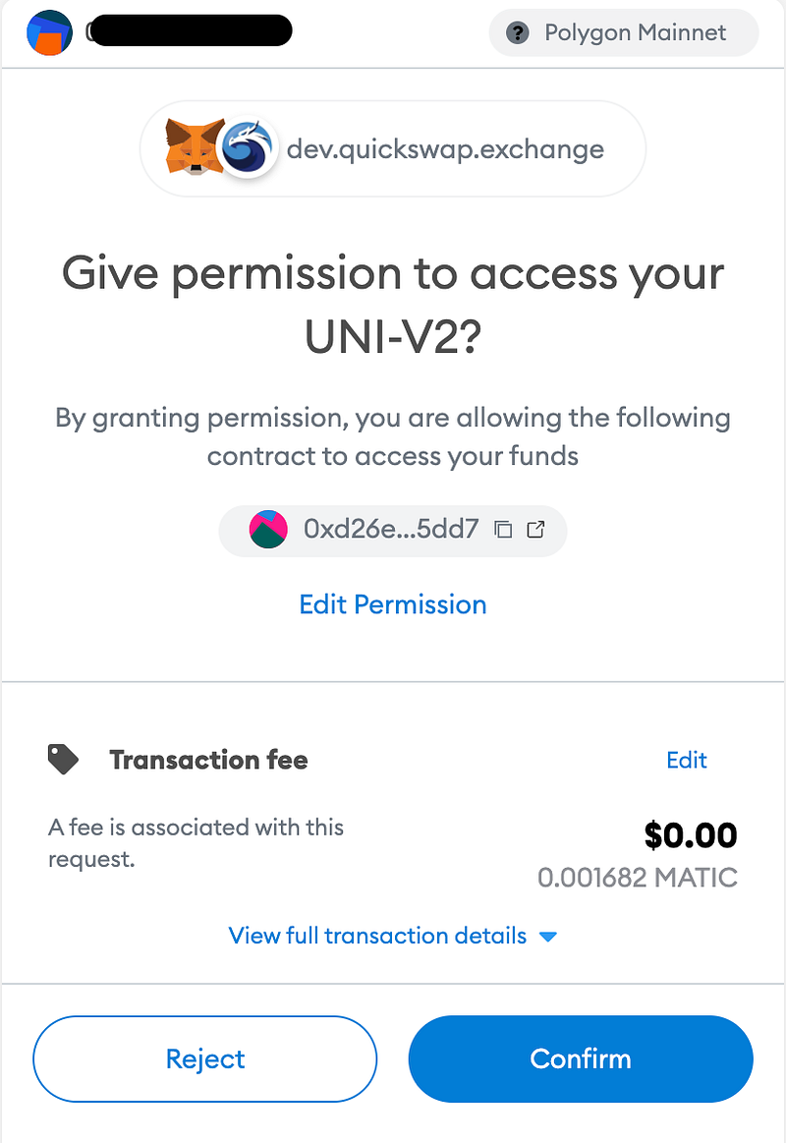Viewport: 786px width, 1143px height.
Task: Confirm the UNI-V2 permission
Action: click(581, 1058)
